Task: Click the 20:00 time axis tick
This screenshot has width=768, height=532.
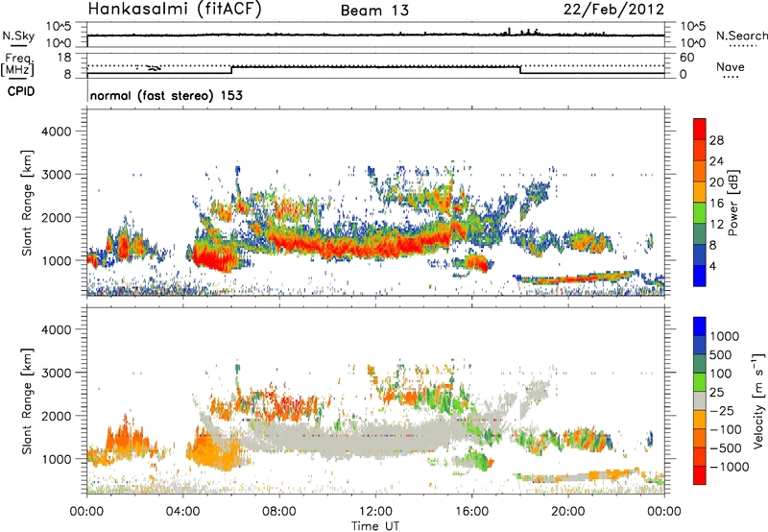Action: (x=567, y=512)
